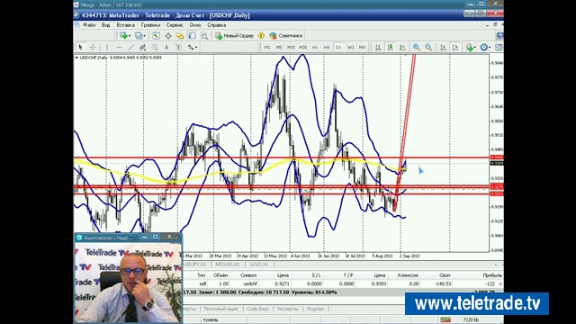Click the new chart icon
Screen dimensions: 576x324
tap(123, 36)
